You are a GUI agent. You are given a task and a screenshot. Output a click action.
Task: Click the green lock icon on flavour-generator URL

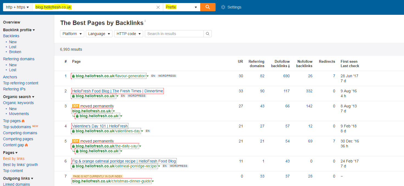(x=73, y=76)
